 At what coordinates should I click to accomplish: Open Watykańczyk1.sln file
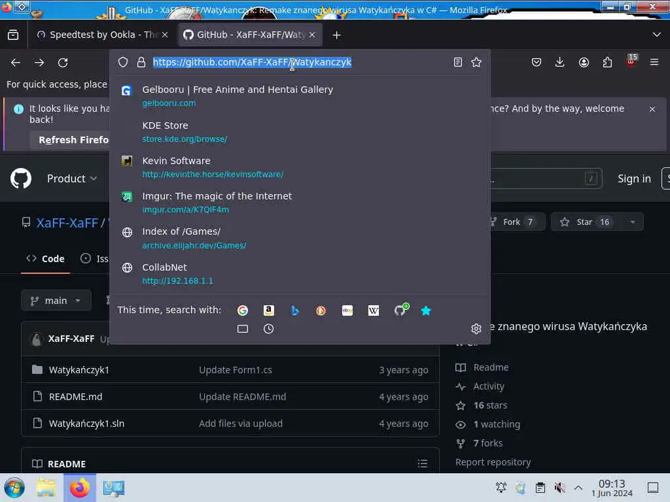[87, 424]
